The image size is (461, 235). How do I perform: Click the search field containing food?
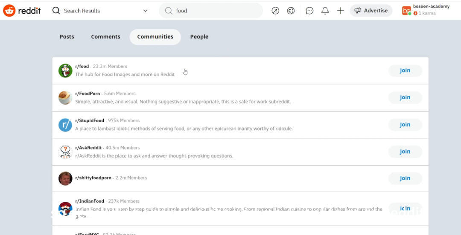(x=213, y=11)
